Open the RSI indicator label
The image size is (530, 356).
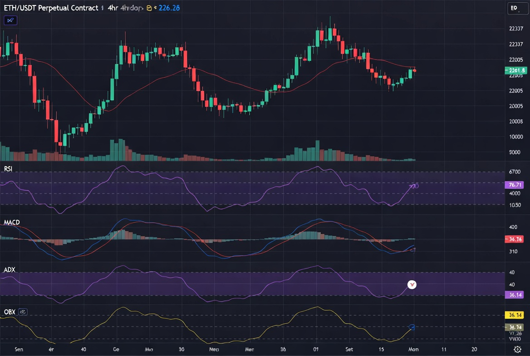coord(8,168)
